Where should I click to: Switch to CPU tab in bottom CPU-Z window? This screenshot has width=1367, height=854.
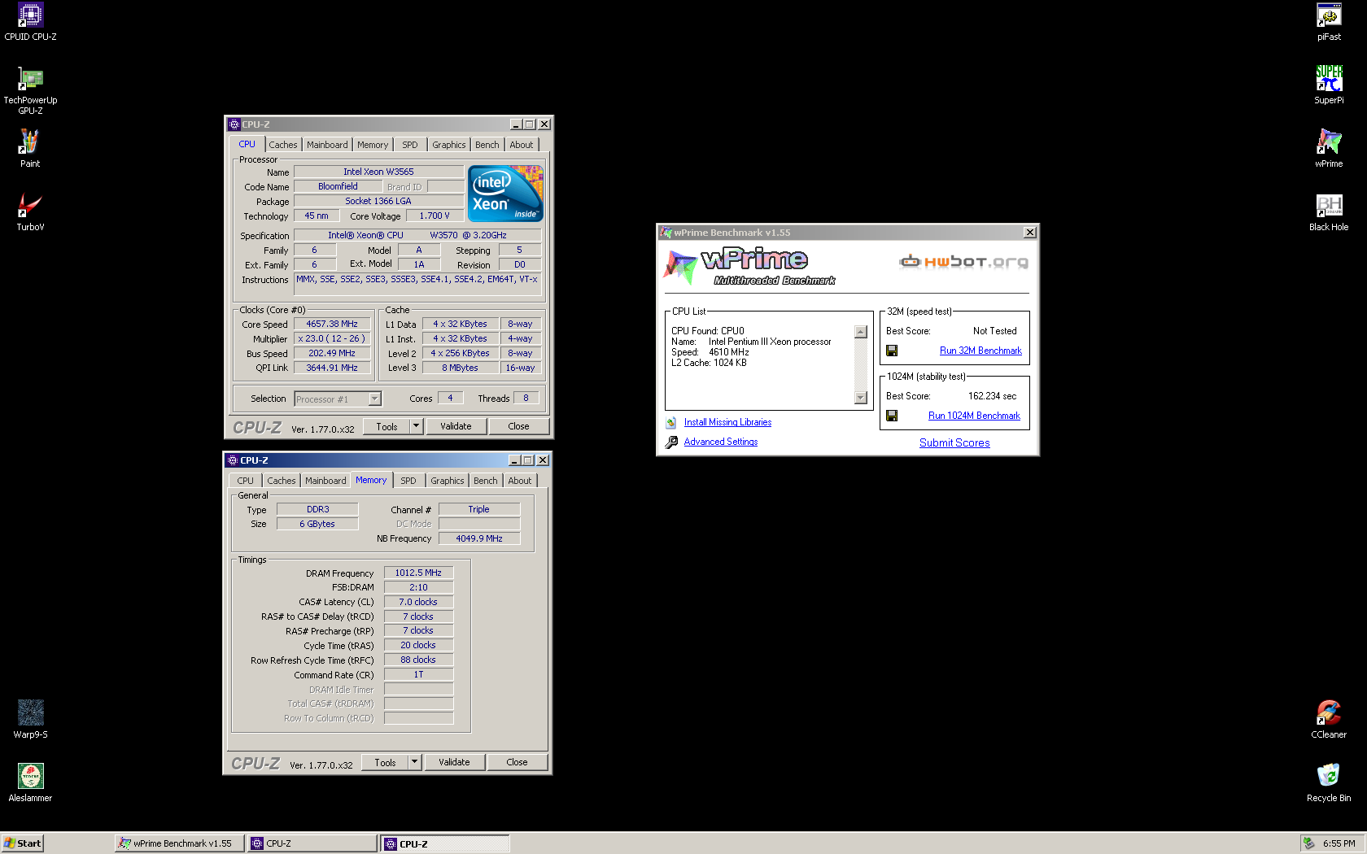coord(246,481)
